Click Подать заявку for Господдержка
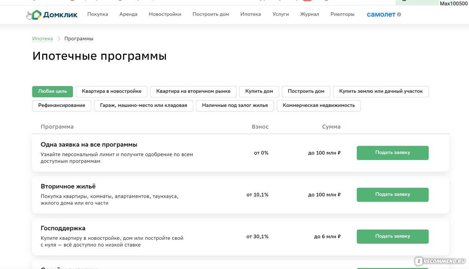The image size is (469, 269). (x=393, y=236)
